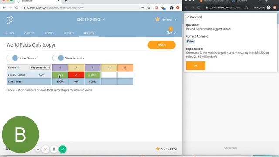
Task: Open the Brinna account menu
Action: pyautogui.click(x=169, y=20)
